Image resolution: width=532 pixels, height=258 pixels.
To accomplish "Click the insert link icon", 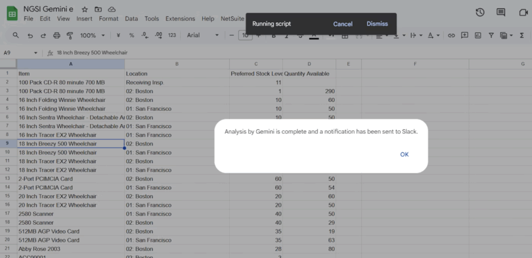I will tap(451, 35).
